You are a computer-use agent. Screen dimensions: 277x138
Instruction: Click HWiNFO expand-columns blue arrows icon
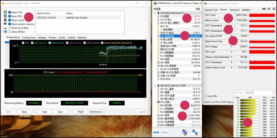tap(156, 132)
